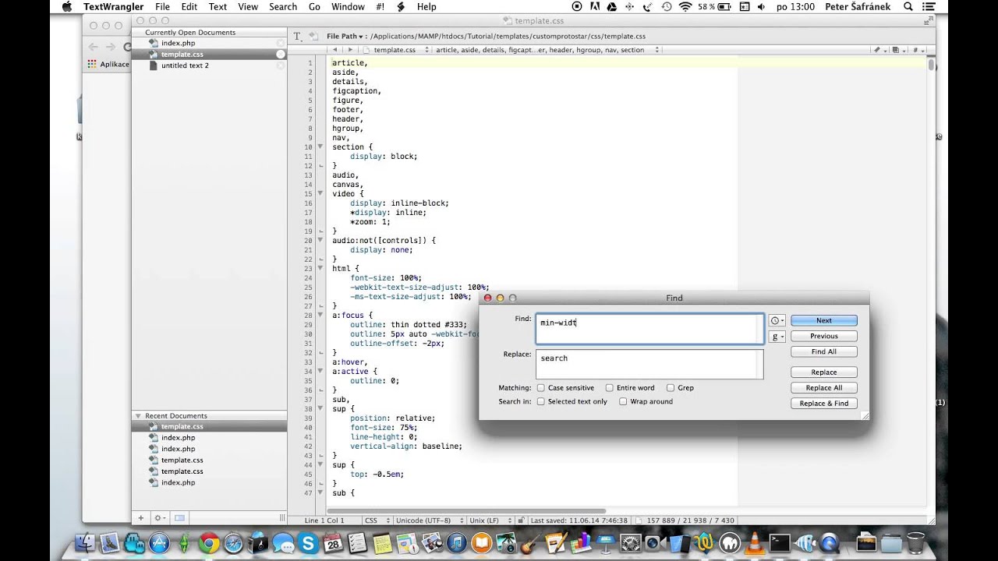Click the text options pencil icon in toolbar
Screen dimensions: 998x561
point(297,37)
